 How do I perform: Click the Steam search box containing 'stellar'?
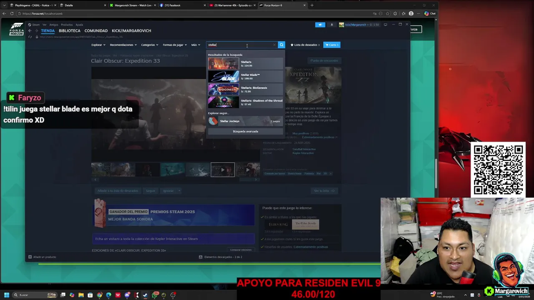(x=241, y=45)
